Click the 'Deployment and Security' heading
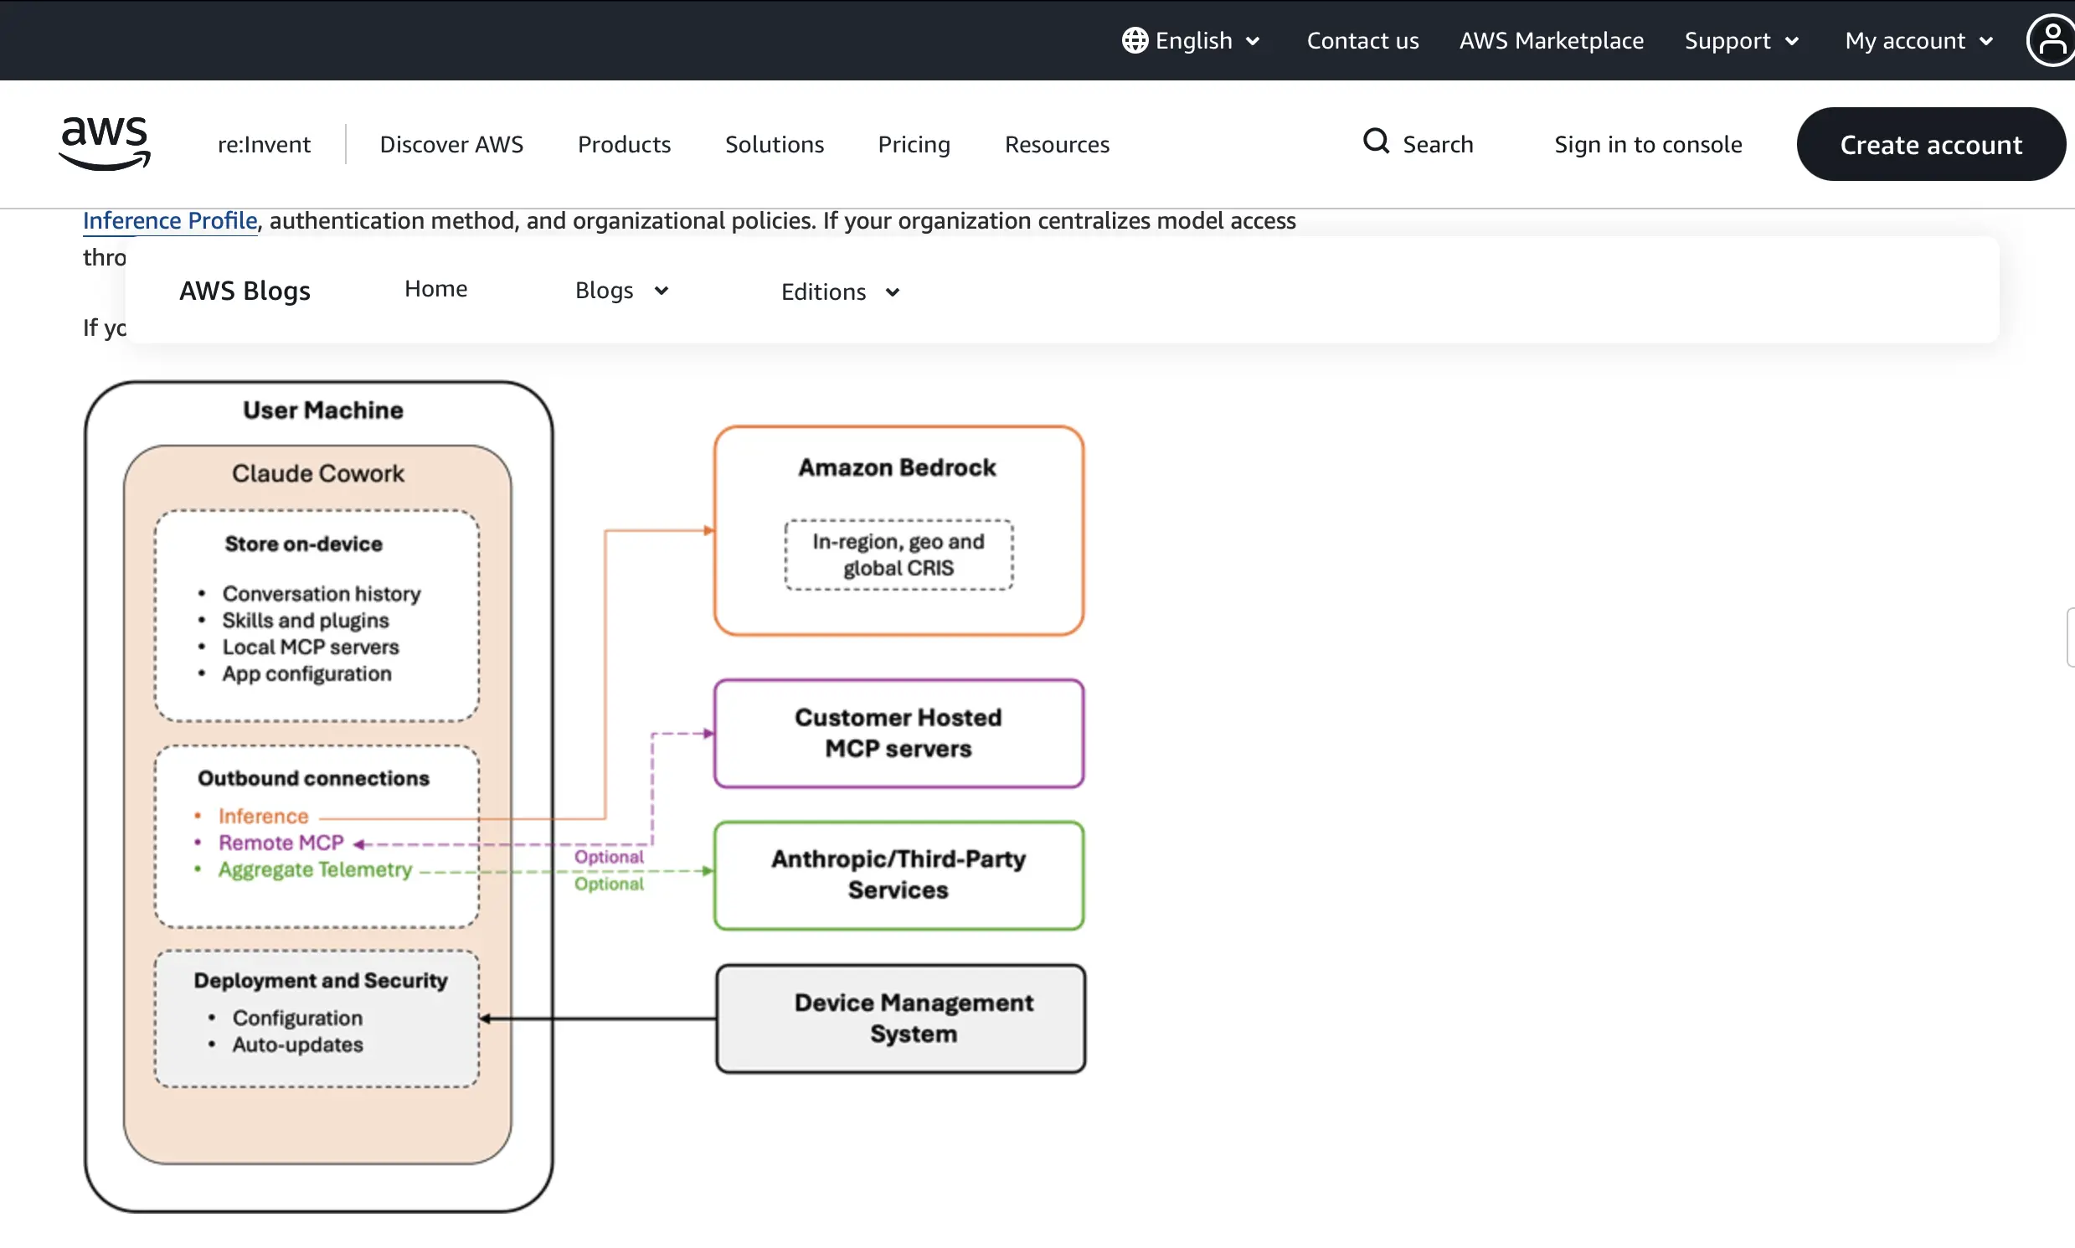Image resolution: width=2075 pixels, height=1248 pixels. pyautogui.click(x=321, y=982)
